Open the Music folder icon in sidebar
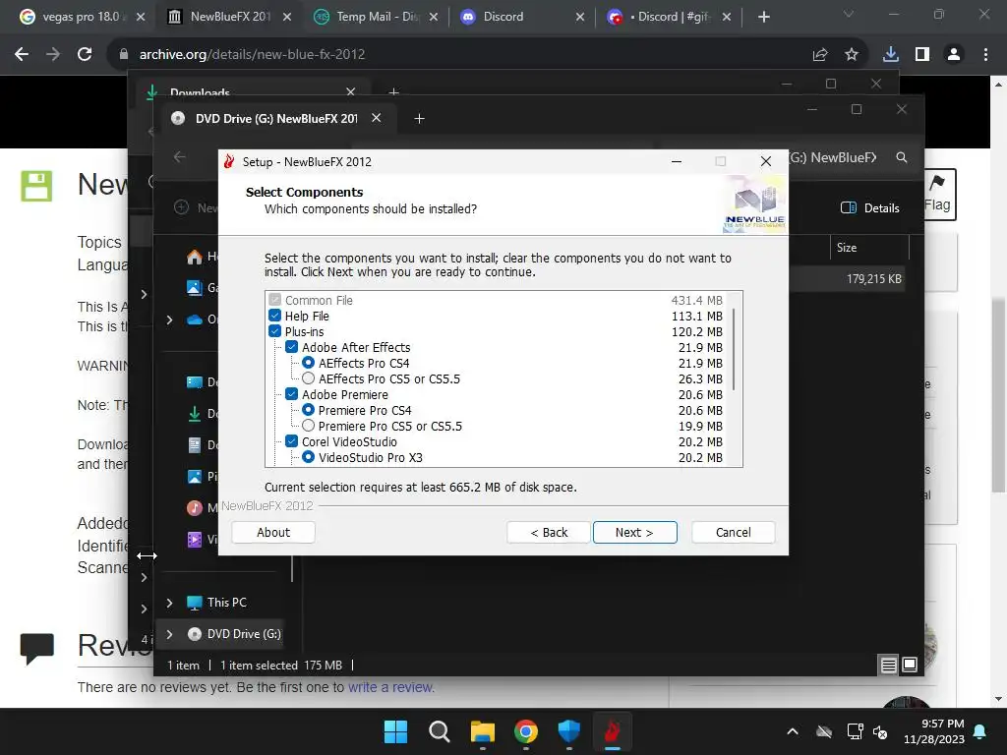Image resolution: width=1007 pixels, height=755 pixels. point(195,508)
